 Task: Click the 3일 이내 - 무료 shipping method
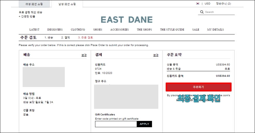[x=32, y=98]
